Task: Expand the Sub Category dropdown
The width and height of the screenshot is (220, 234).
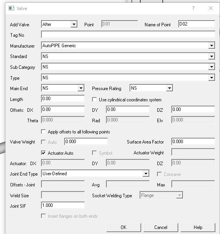Action: click(211, 67)
